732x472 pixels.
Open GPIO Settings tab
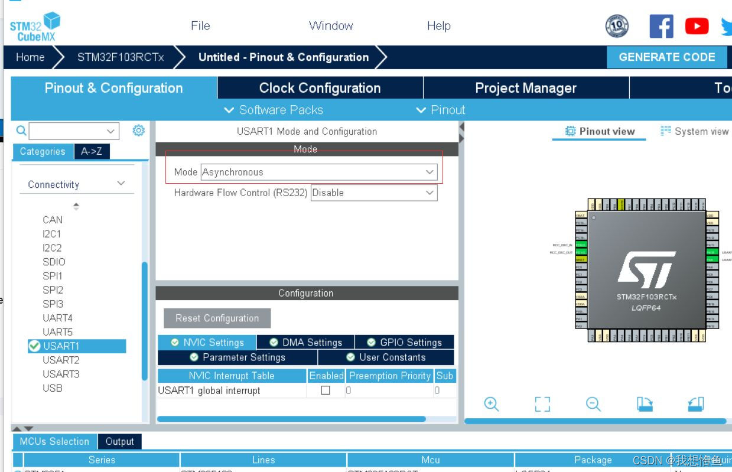pos(404,343)
